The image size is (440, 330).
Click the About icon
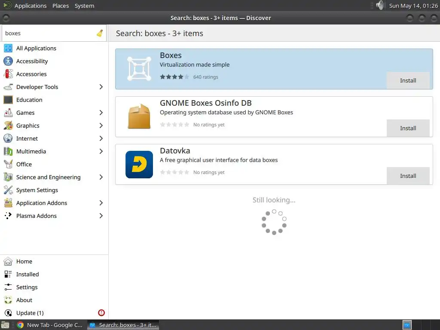(8, 300)
